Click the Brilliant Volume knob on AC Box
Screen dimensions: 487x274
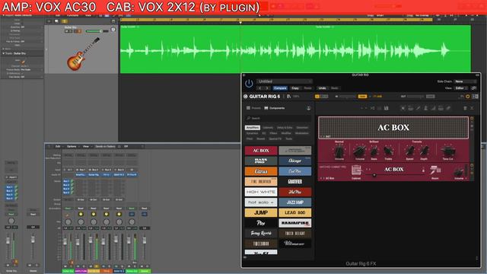(x=360, y=151)
